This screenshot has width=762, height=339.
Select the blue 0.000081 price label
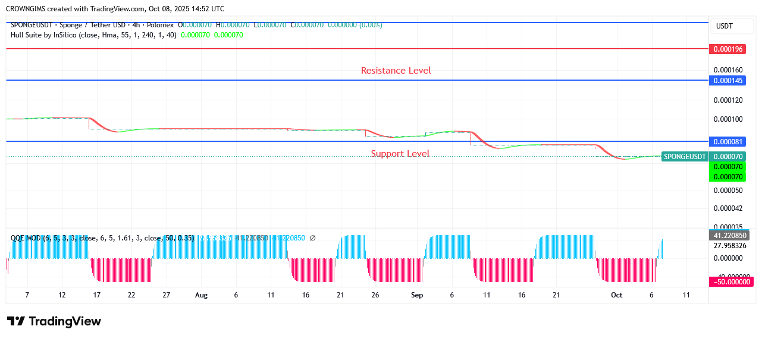728,141
